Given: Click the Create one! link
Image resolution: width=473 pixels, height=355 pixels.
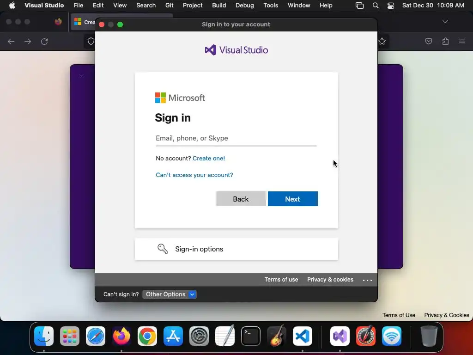Looking at the screenshot, I should tap(209, 158).
